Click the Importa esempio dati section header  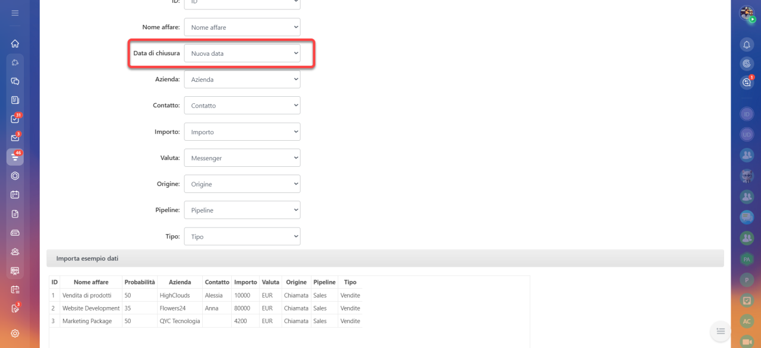click(x=385, y=258)
